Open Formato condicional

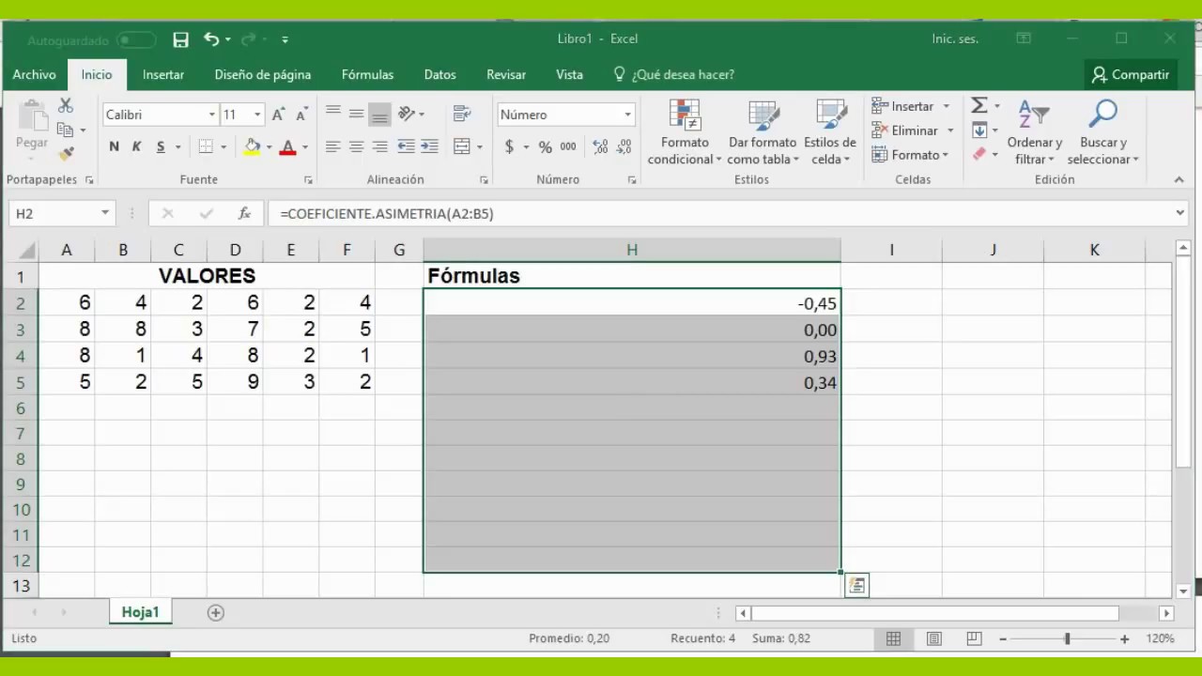(x=685, y=132)
